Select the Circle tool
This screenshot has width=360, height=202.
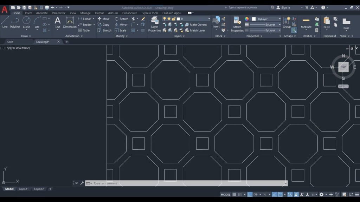tap(26, 22)
